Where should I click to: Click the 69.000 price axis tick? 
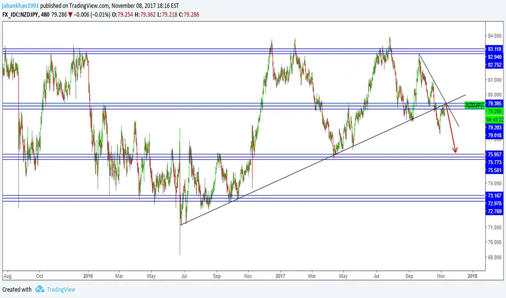tap(495, 257)
